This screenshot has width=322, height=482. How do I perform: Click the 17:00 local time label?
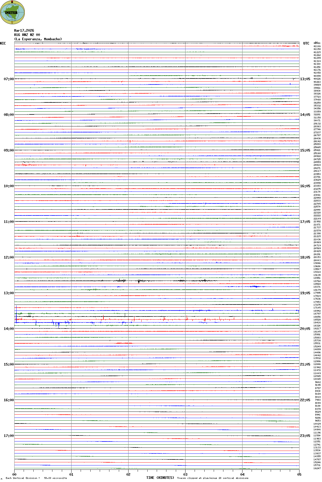[9, 436]
